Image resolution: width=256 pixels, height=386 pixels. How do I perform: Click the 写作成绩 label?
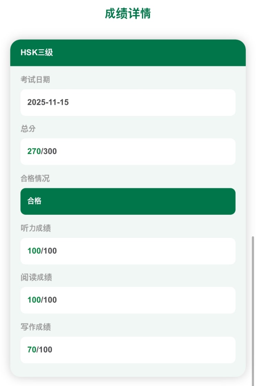(36, 327)
